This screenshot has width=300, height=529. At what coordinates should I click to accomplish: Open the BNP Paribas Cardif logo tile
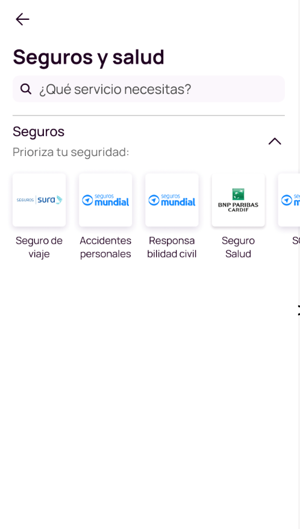point(238,199)
